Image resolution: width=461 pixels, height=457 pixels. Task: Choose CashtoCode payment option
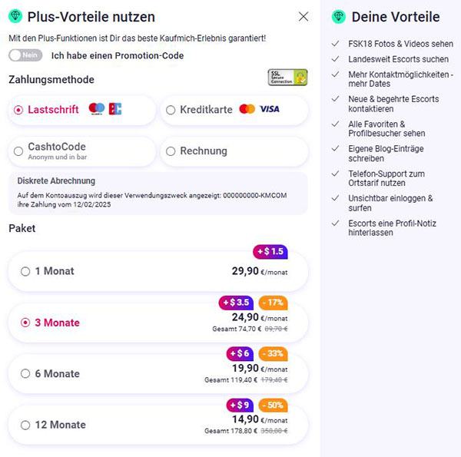[x=81, y=151]
